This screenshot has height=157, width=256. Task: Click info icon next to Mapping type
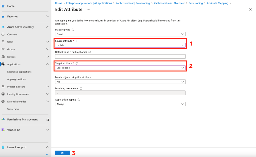[73, 30]
